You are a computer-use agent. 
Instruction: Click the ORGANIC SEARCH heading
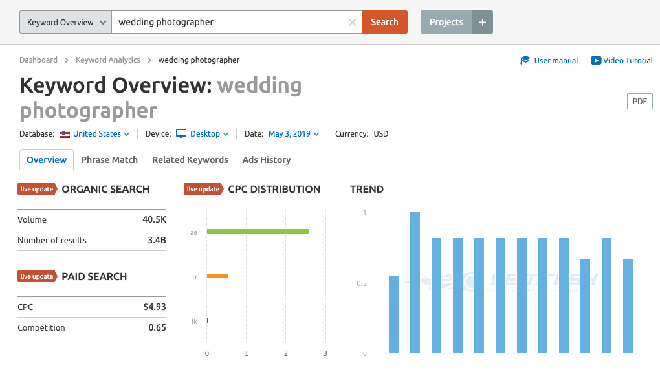pyautogui.click(x=105, y=190)
